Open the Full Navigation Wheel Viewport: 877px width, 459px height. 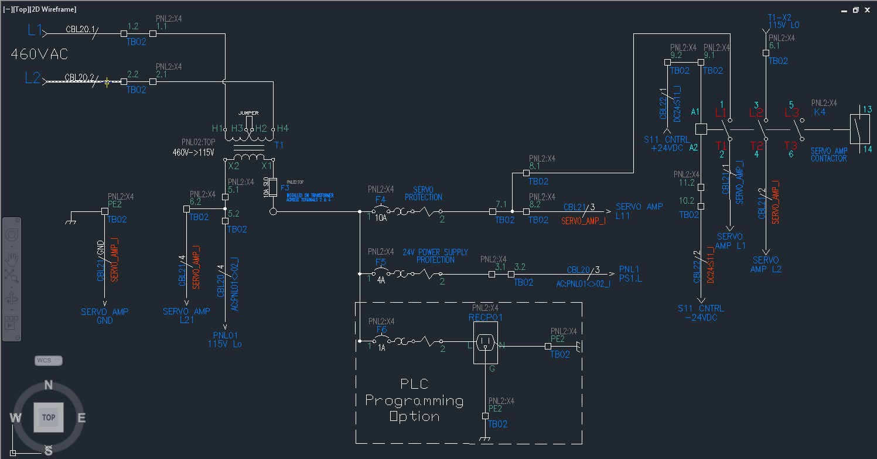pos(12,234)
